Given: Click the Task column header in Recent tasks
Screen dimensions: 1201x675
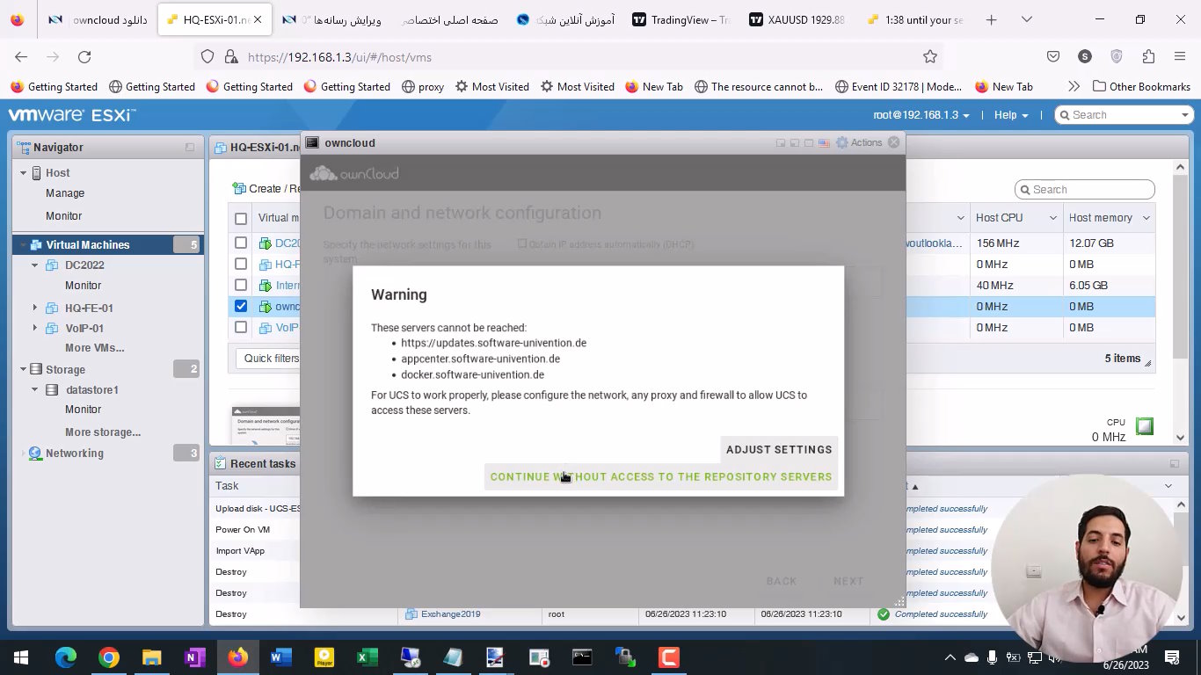Looking at the screenshot, I should tap(228, 485).
